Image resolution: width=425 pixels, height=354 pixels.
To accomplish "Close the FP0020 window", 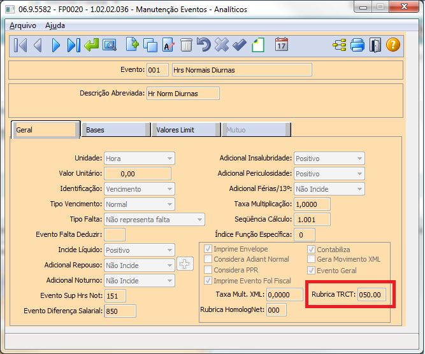I will [x=404, y=7].
